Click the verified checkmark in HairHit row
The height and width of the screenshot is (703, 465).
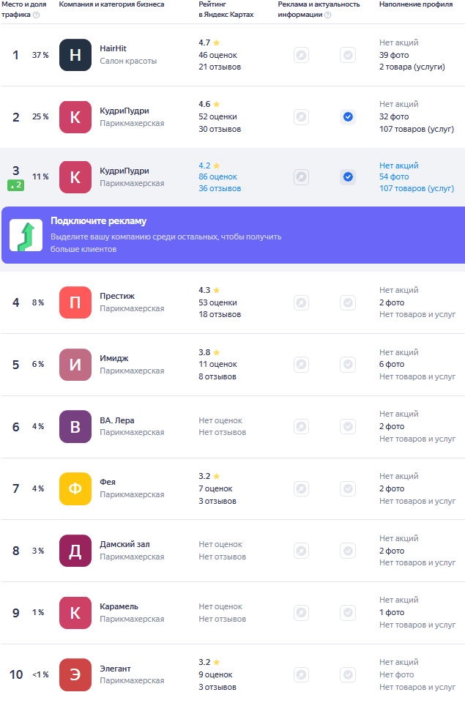pos(348,55)
